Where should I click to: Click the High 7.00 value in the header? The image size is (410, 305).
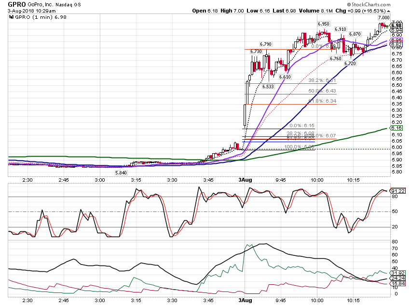pyautogui.click(x=232, y=11)
